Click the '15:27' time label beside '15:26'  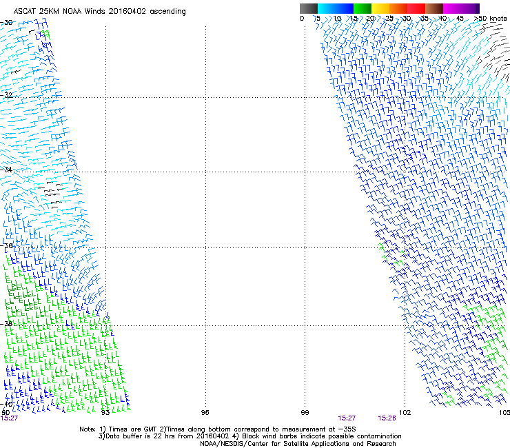(x=347, y=418)
